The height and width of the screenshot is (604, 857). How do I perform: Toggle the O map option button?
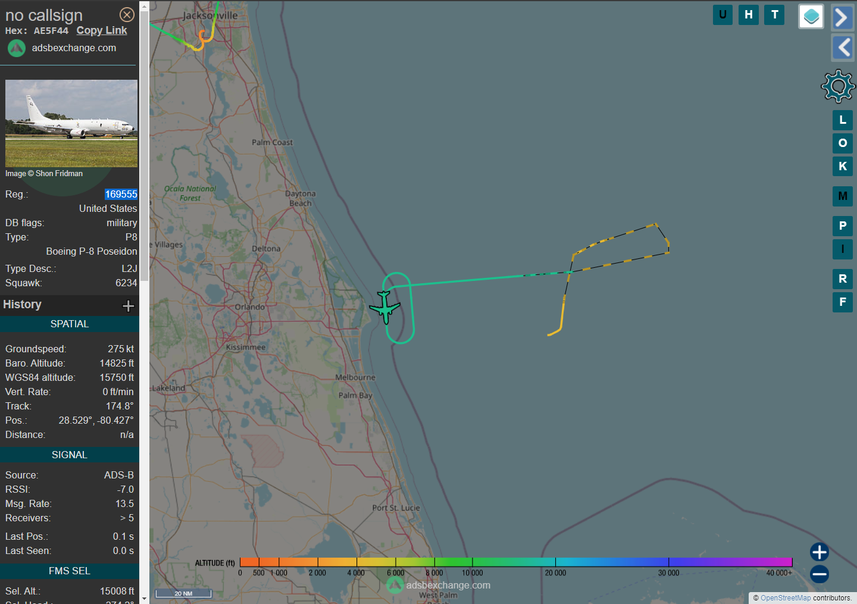[x=843, y=143]
